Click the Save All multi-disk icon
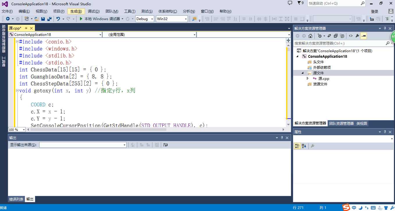The image size is (395, 211). coord(49,19)
